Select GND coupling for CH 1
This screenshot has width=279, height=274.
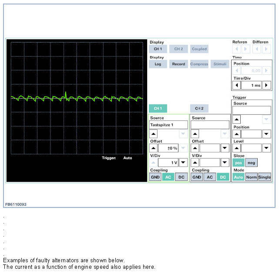tap(155, 177)
